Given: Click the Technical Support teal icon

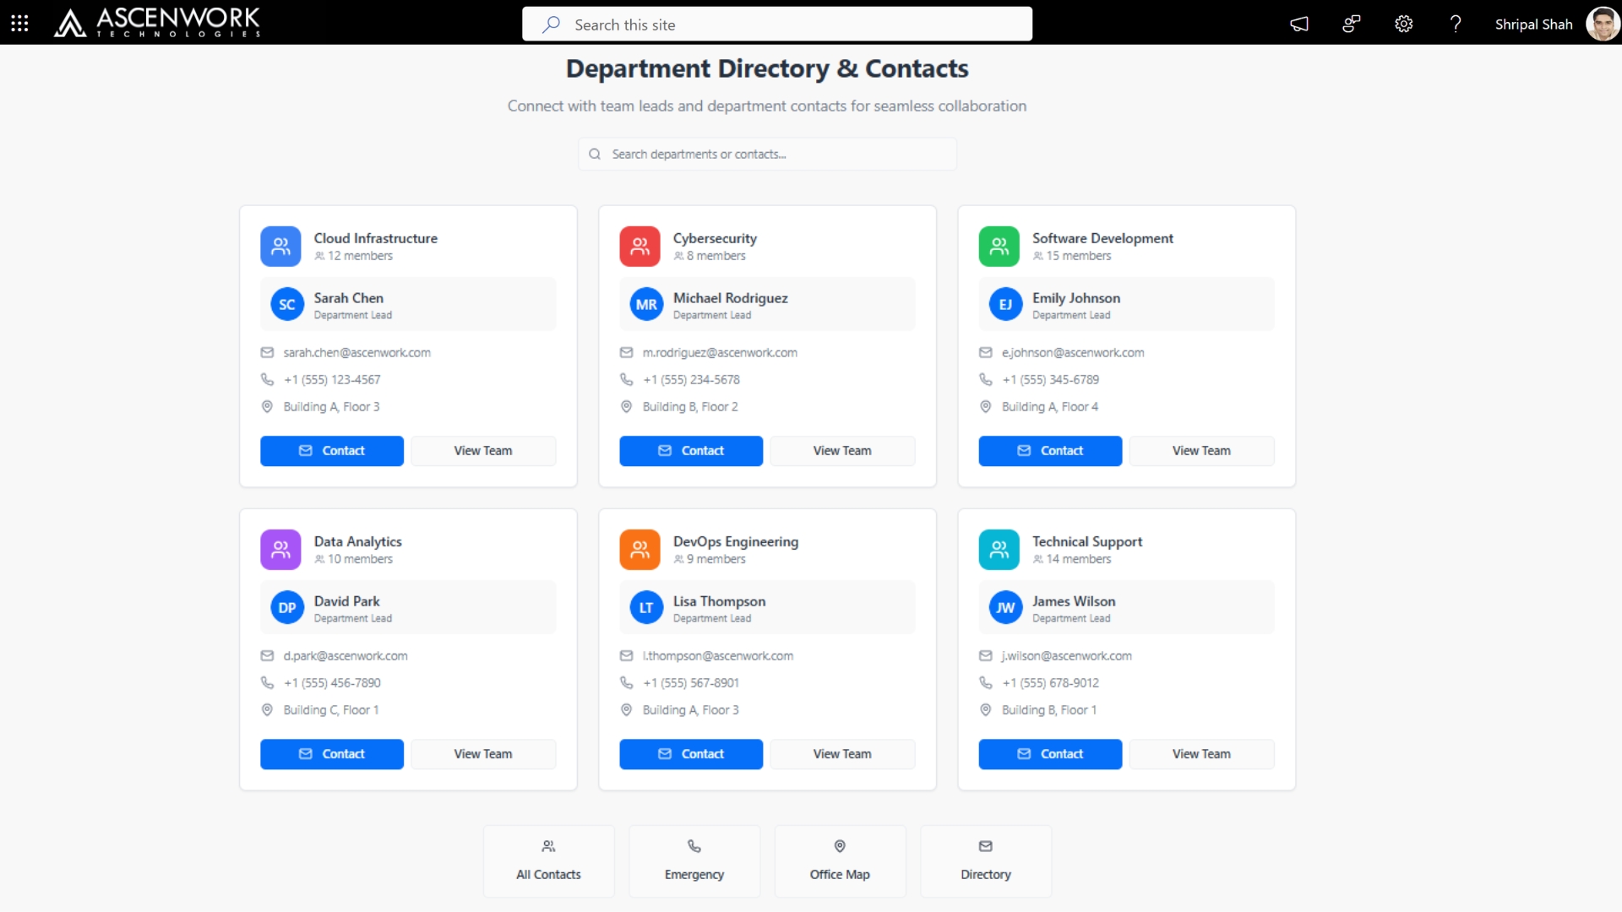Looking at the screenshot, I should [x=999, y=550].
